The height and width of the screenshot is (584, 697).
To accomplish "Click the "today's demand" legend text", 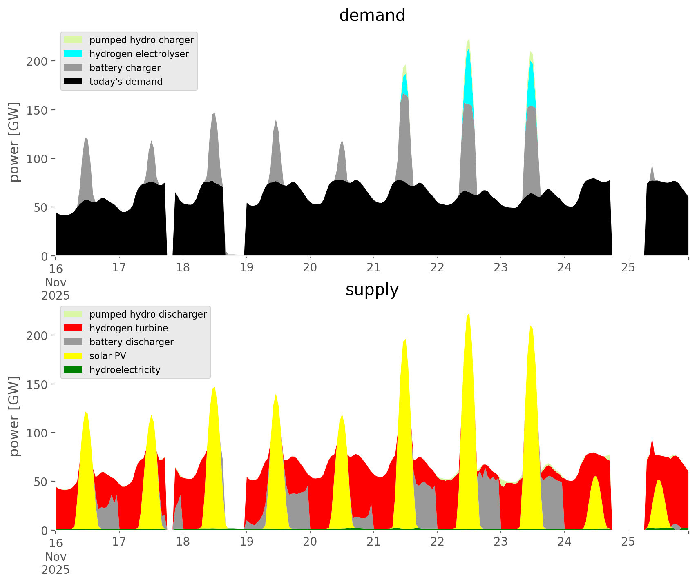I will tap(126, 82).
